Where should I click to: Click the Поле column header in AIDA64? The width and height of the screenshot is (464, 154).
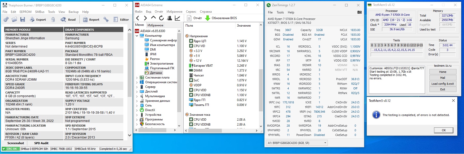pyautogui.click(x=209, y=26)
